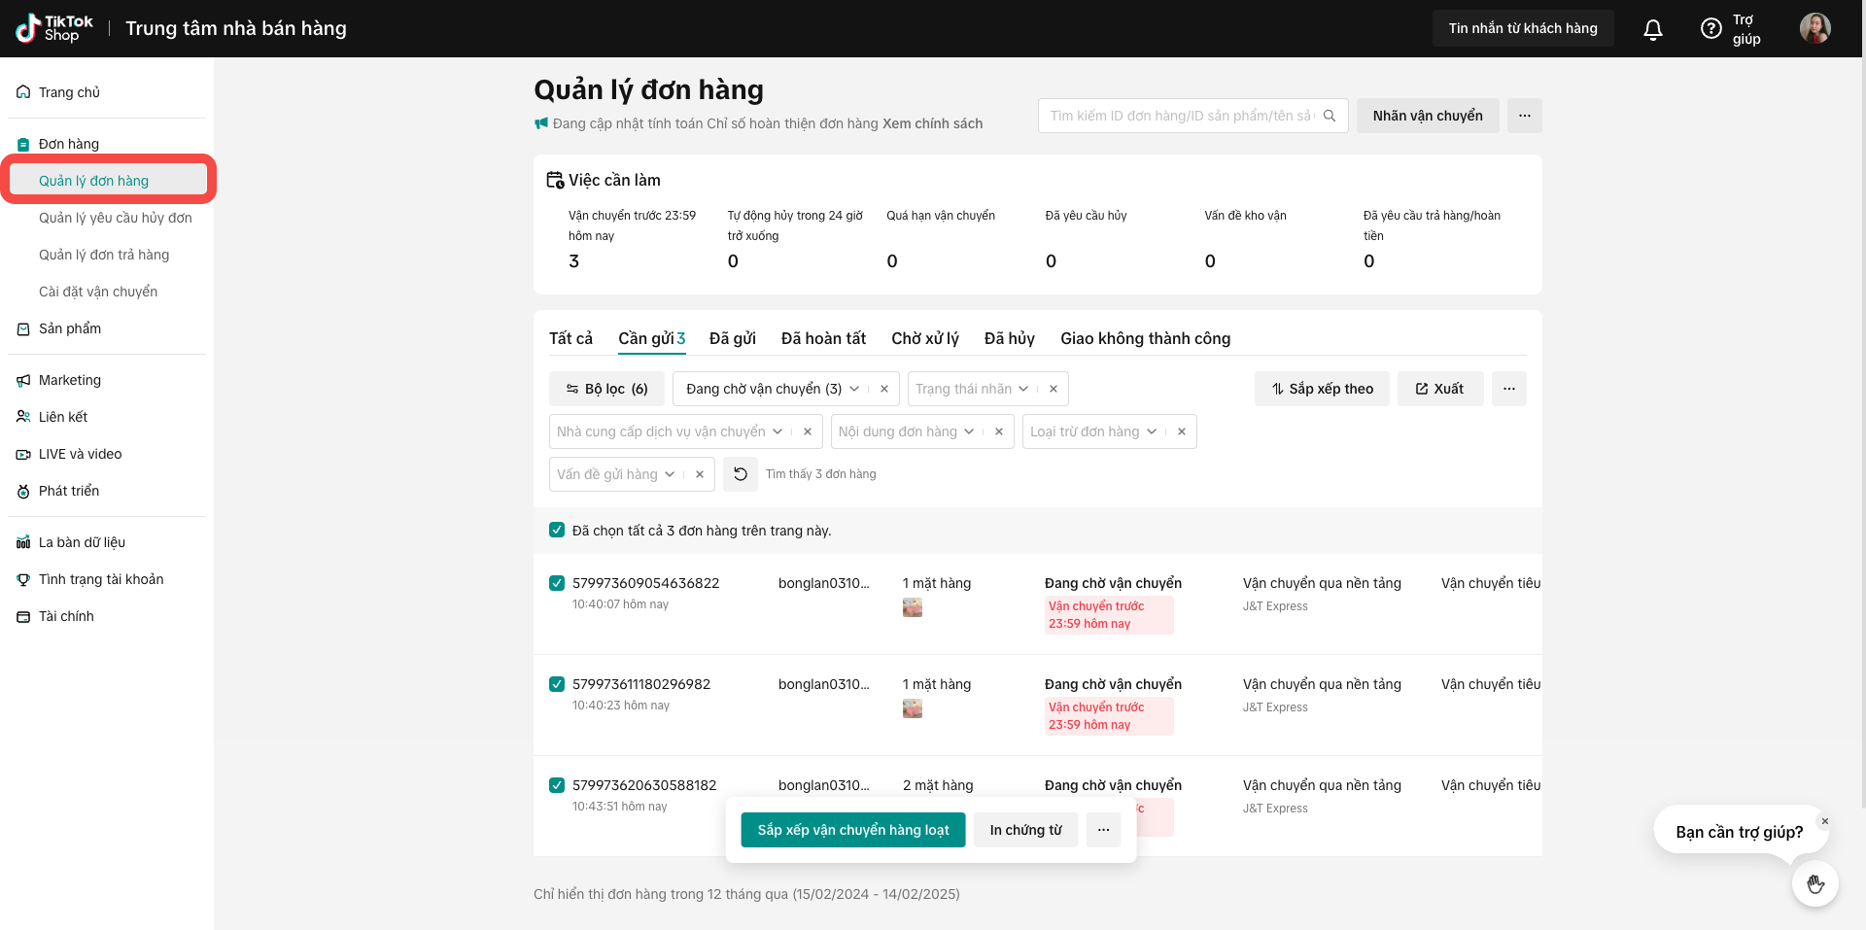
Task: Open 'Quản lý đơn trả hàng' menu item
Action: point(104,255)
